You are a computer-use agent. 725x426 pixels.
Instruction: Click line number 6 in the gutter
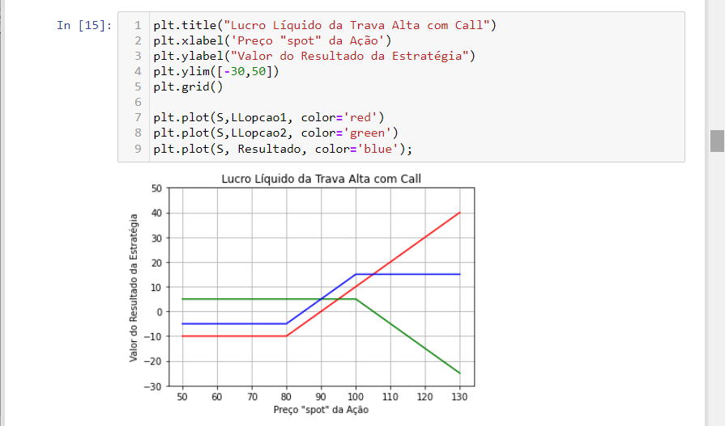pyautogui.click(x=138, y=102)
